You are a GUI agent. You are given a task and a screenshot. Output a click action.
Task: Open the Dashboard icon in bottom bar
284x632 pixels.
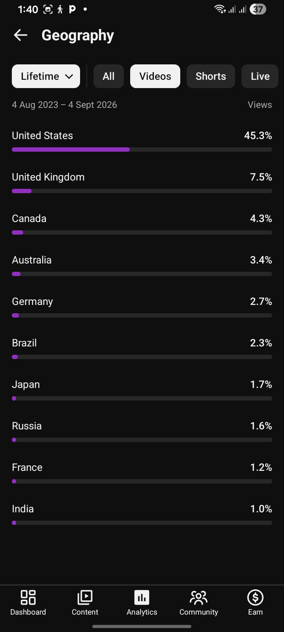click(28, 597)
